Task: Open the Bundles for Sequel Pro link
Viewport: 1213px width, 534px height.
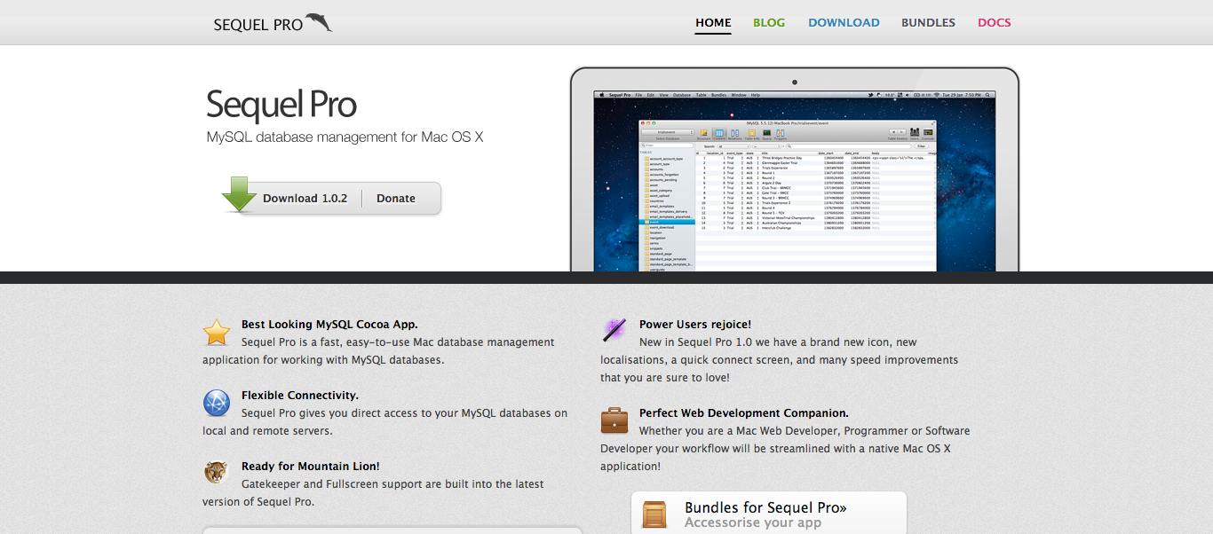Action: click(x=765, y=508)
